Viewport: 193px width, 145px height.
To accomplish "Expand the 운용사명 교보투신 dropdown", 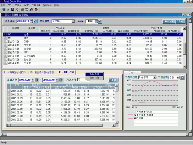I will [73, 21].
